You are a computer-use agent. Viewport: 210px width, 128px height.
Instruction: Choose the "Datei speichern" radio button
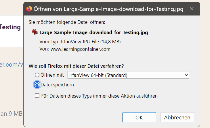[37, 85]
